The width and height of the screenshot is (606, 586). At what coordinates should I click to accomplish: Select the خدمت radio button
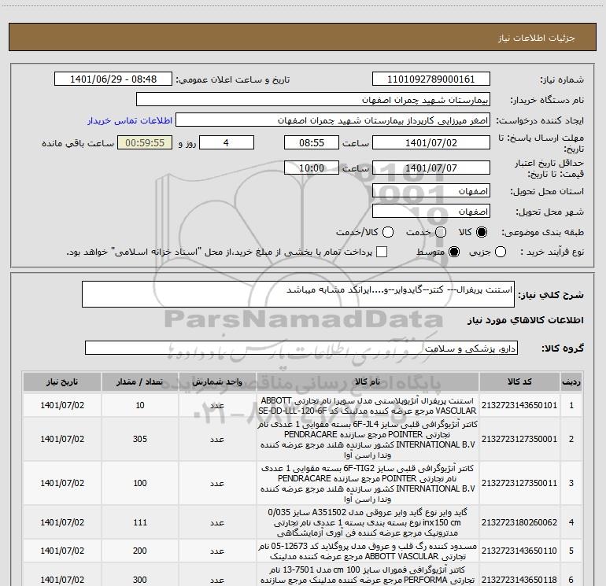pos(441,232)
